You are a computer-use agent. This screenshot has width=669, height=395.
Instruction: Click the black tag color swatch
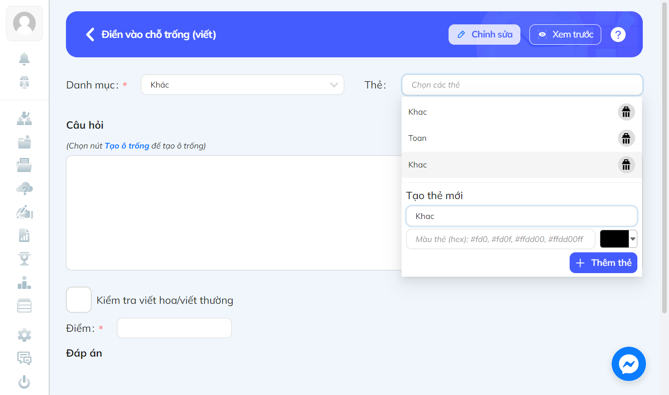tap(614, 239)
